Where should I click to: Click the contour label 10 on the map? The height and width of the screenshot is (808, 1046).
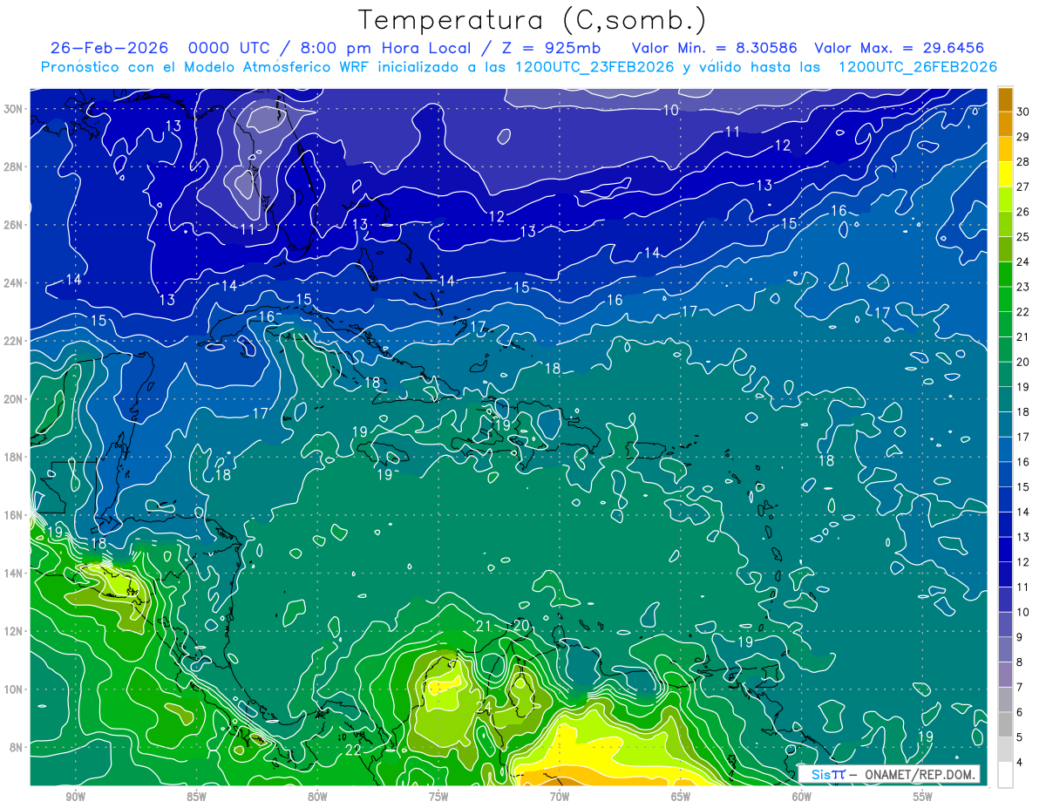[670, 110]
